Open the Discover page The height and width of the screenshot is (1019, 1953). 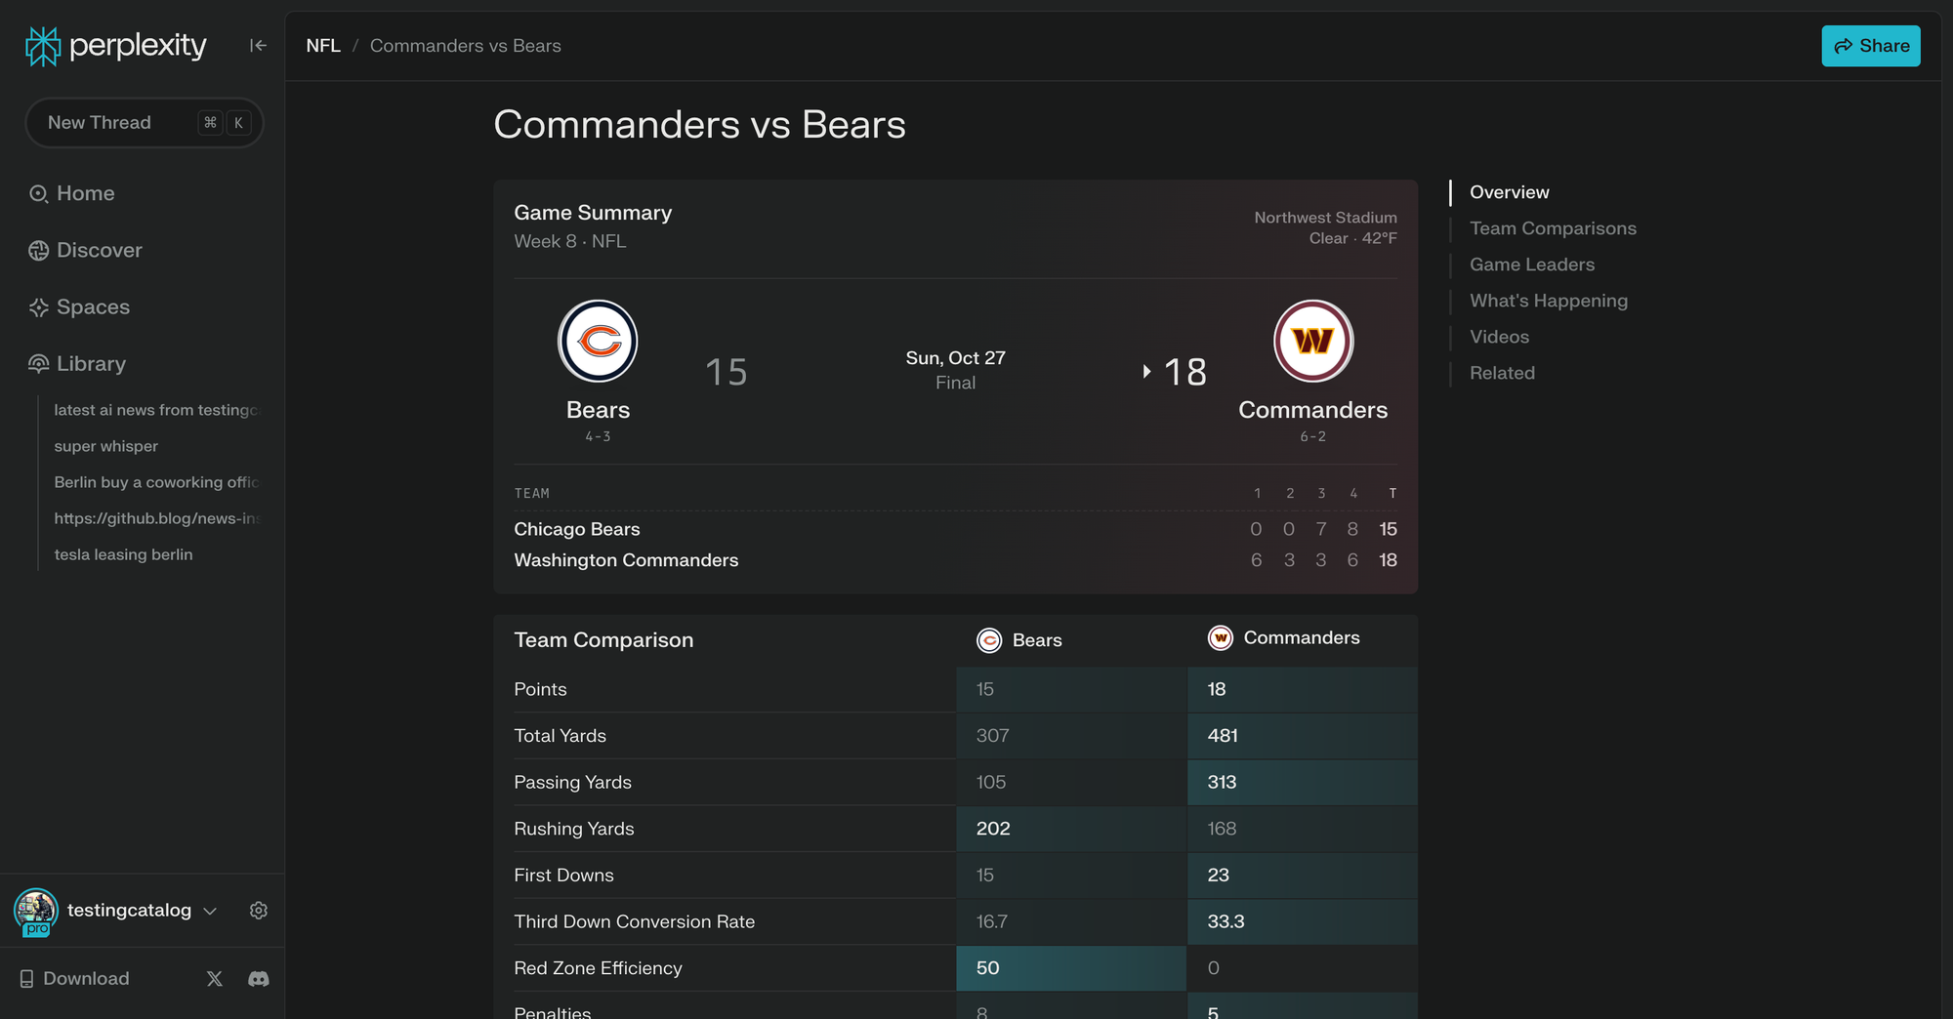(x=99, y=250)
